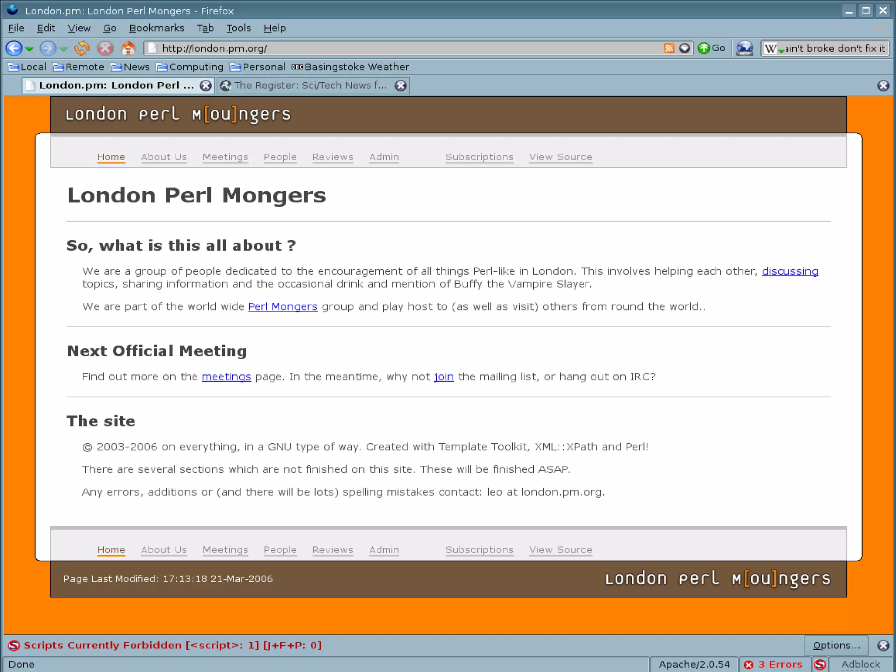Open the bottom Reviews nav link
This screenshot has height=672, width=896.
[x=332, y=549]
